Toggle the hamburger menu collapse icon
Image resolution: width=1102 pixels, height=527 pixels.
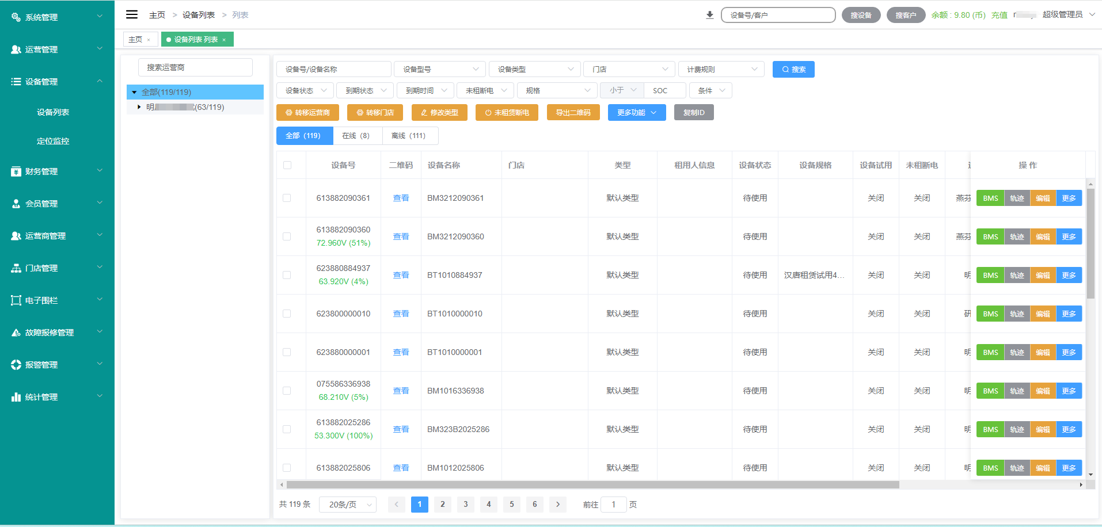click(x=132, y=14)
